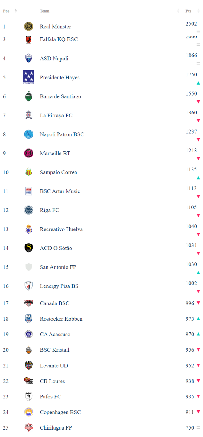The image size is (203, 437).
Task: Click the Pos column header label
Action: click(6, 11)
